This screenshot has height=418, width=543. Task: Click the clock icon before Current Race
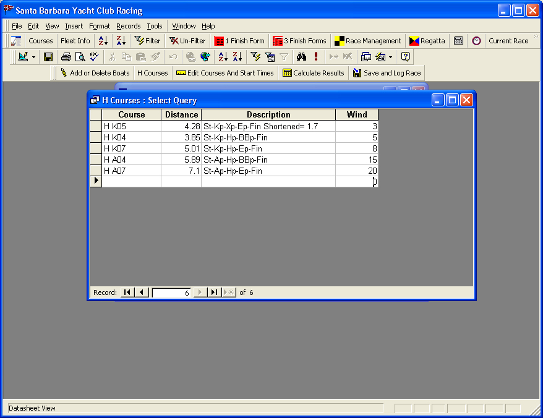476,41
